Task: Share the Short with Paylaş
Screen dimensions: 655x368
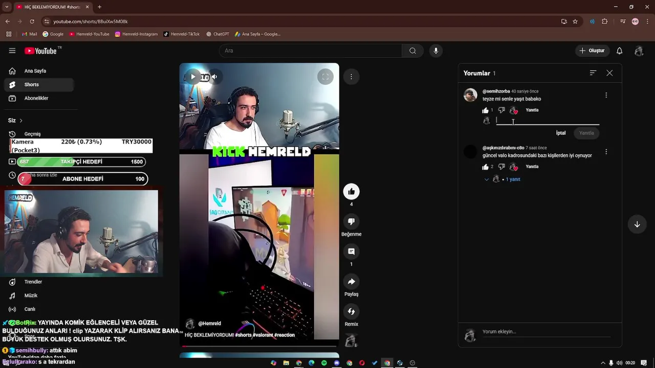Action: tap(351, 282)
